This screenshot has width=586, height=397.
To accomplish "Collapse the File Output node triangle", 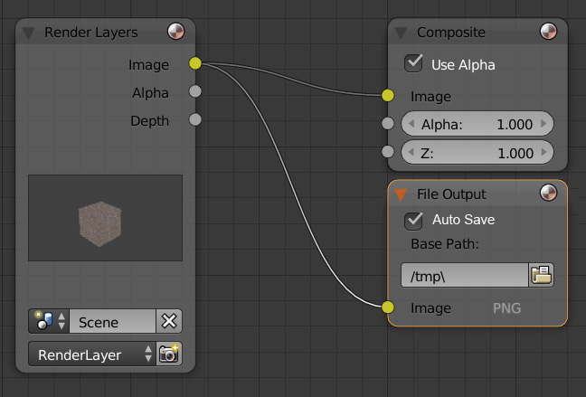I will 401,194.
